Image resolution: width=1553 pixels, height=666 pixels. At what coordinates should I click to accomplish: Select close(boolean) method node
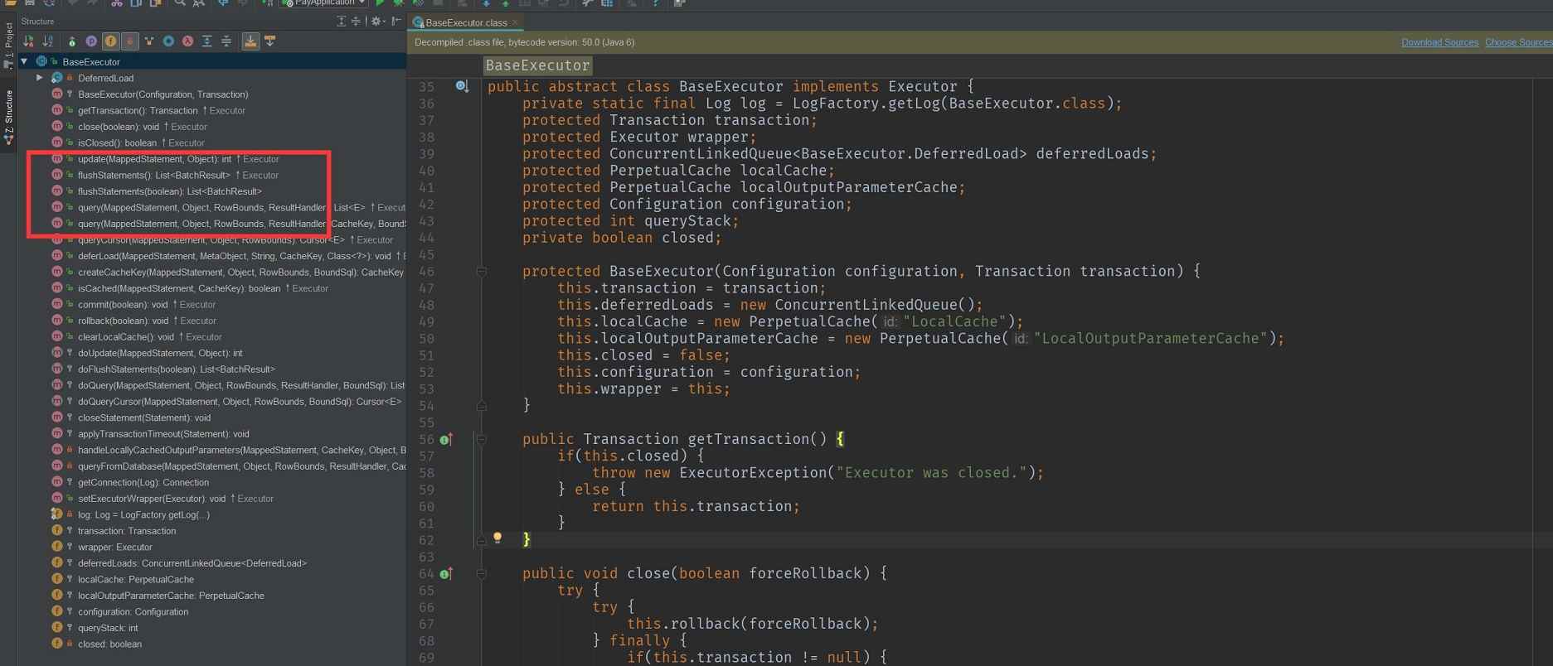[x=143, y=127]
